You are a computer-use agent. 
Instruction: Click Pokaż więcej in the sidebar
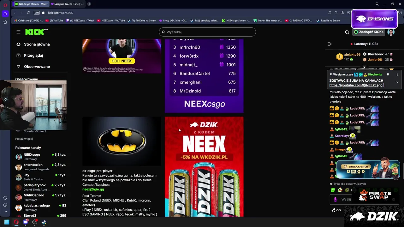pyautogui.click(x=24, y=139)
